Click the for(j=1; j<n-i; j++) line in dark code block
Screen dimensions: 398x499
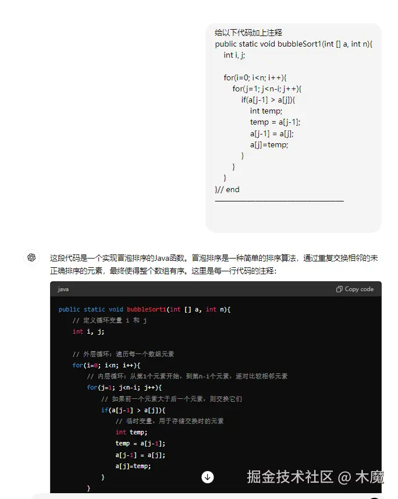tap(124, 387)
